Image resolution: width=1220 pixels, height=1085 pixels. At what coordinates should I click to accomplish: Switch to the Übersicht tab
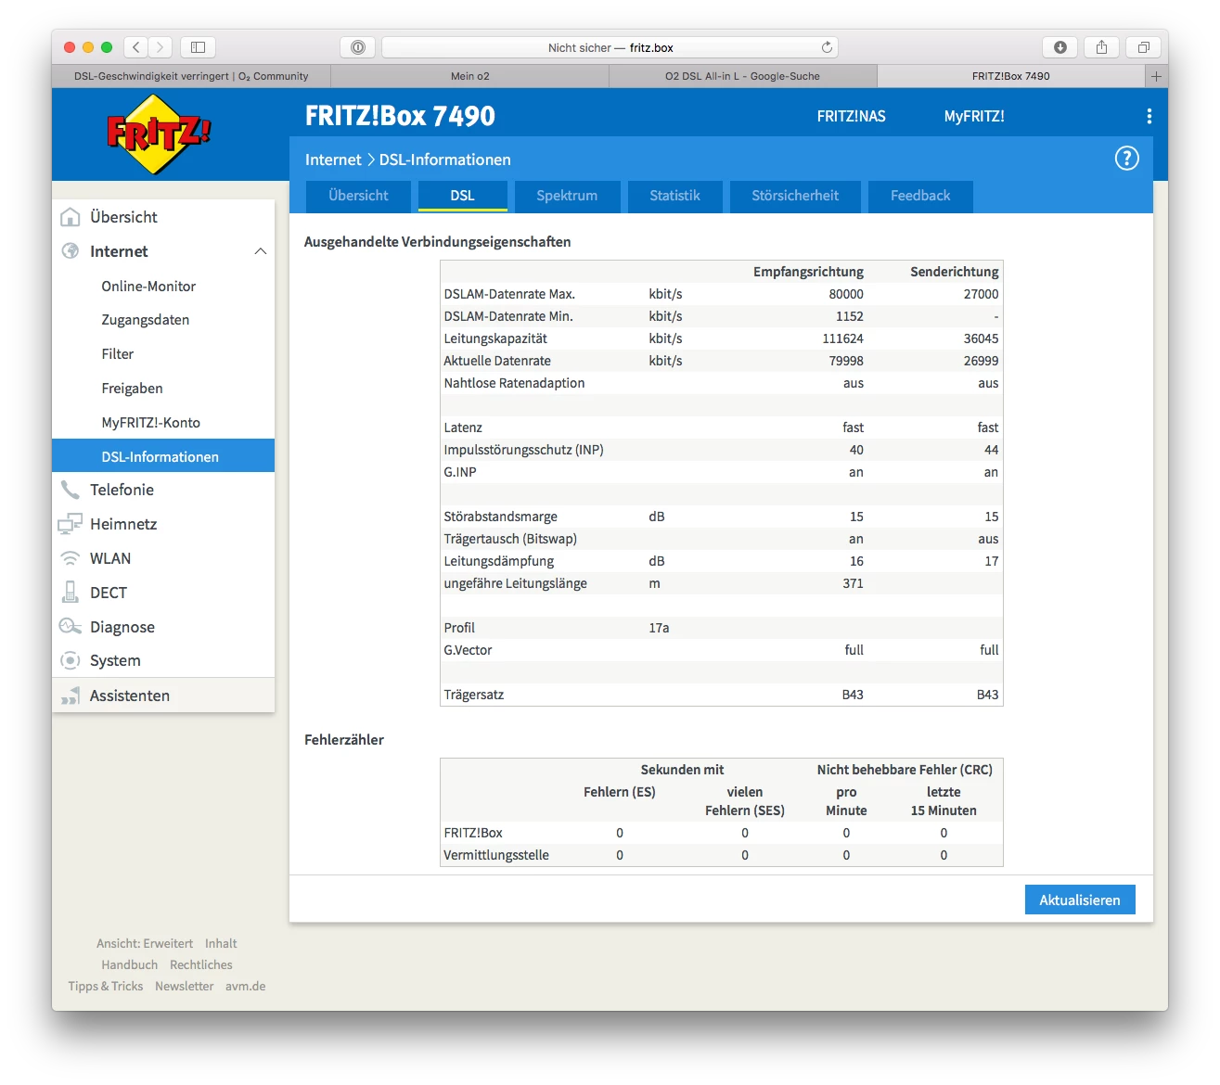[358, 196]
